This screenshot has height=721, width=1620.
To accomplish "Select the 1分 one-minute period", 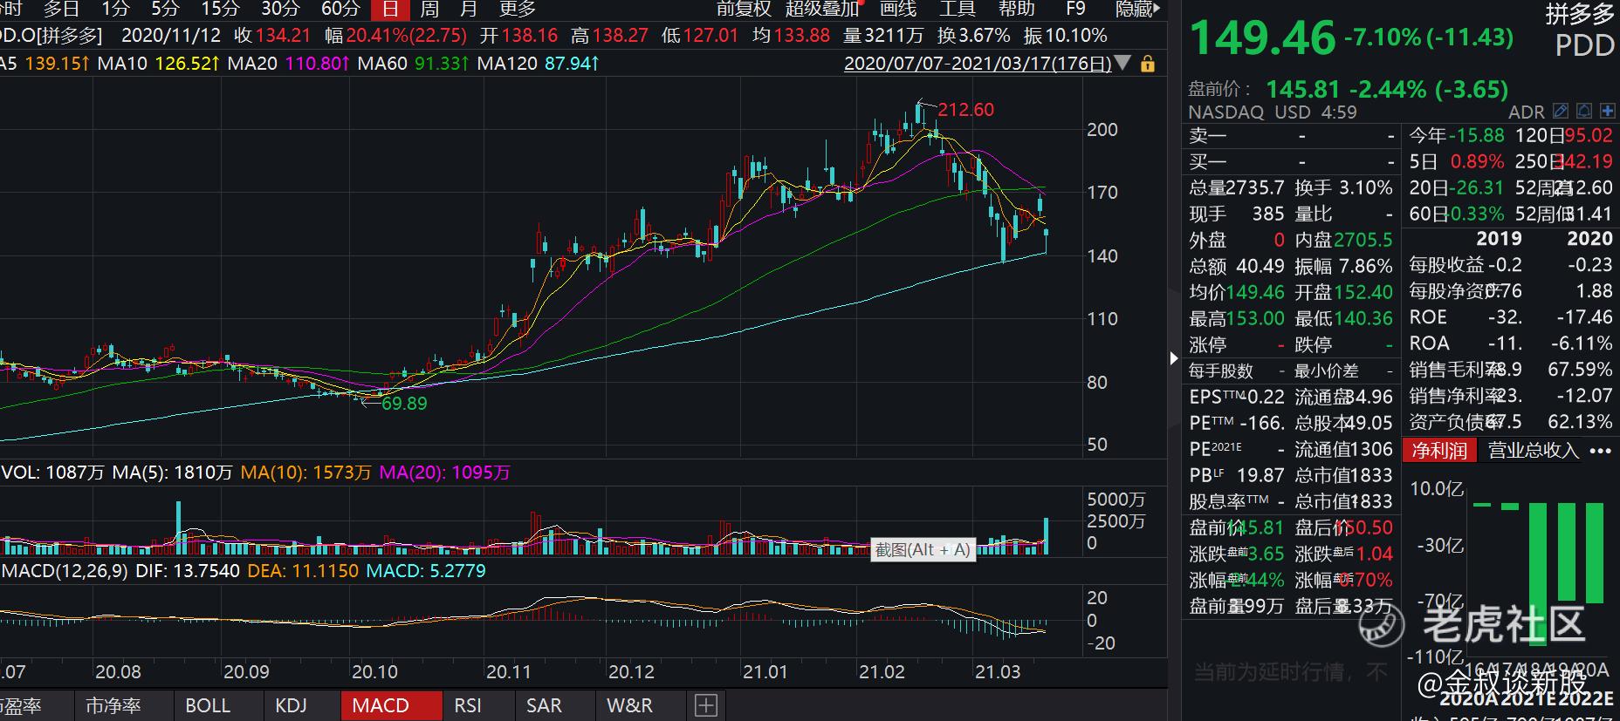I will pos(115,9).
